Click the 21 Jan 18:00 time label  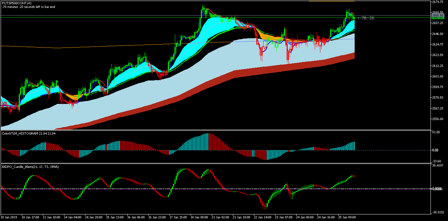pyautogui.click(x=241, y=218)
